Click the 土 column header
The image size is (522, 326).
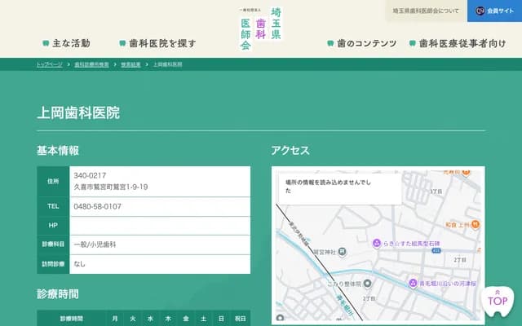click(x=203, y=319)
